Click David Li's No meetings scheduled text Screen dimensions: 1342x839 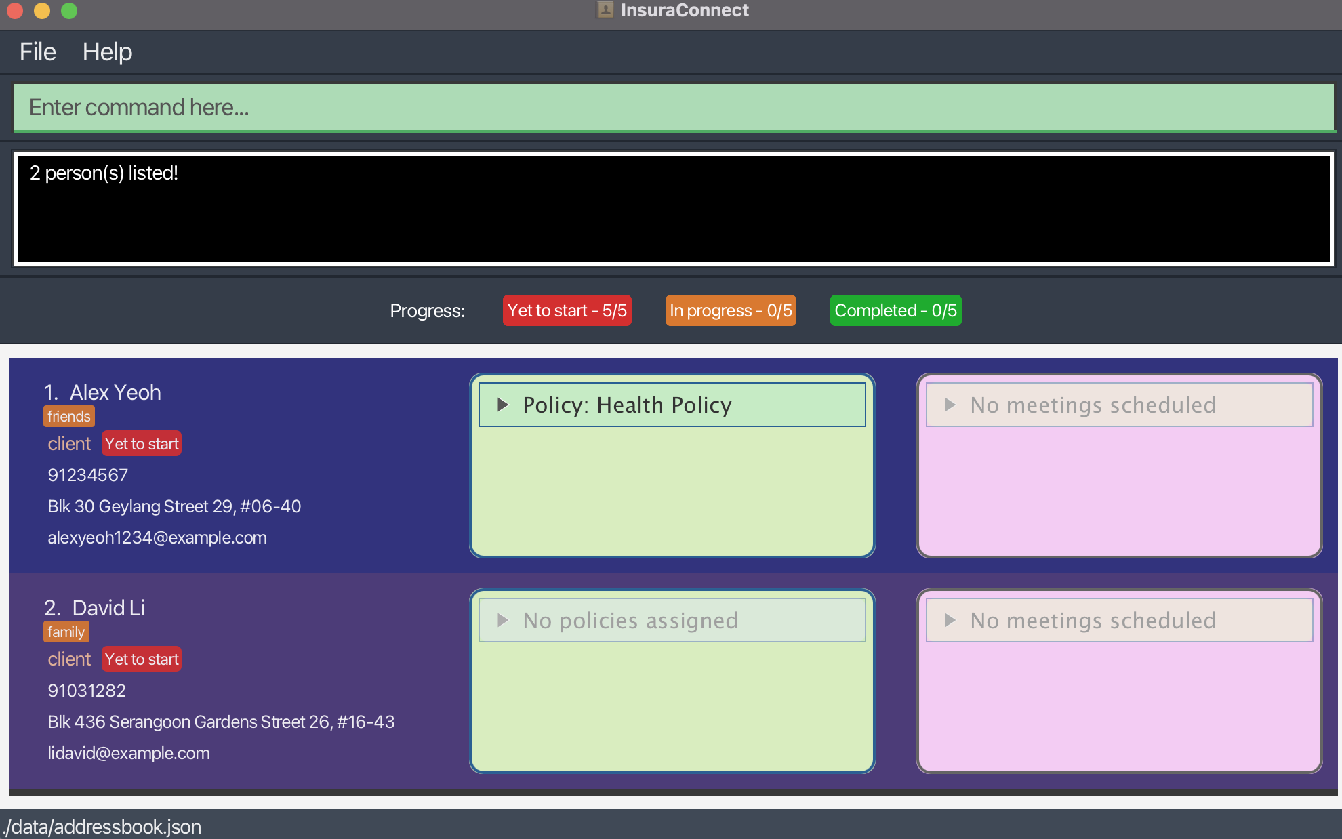coord(1093,620)
